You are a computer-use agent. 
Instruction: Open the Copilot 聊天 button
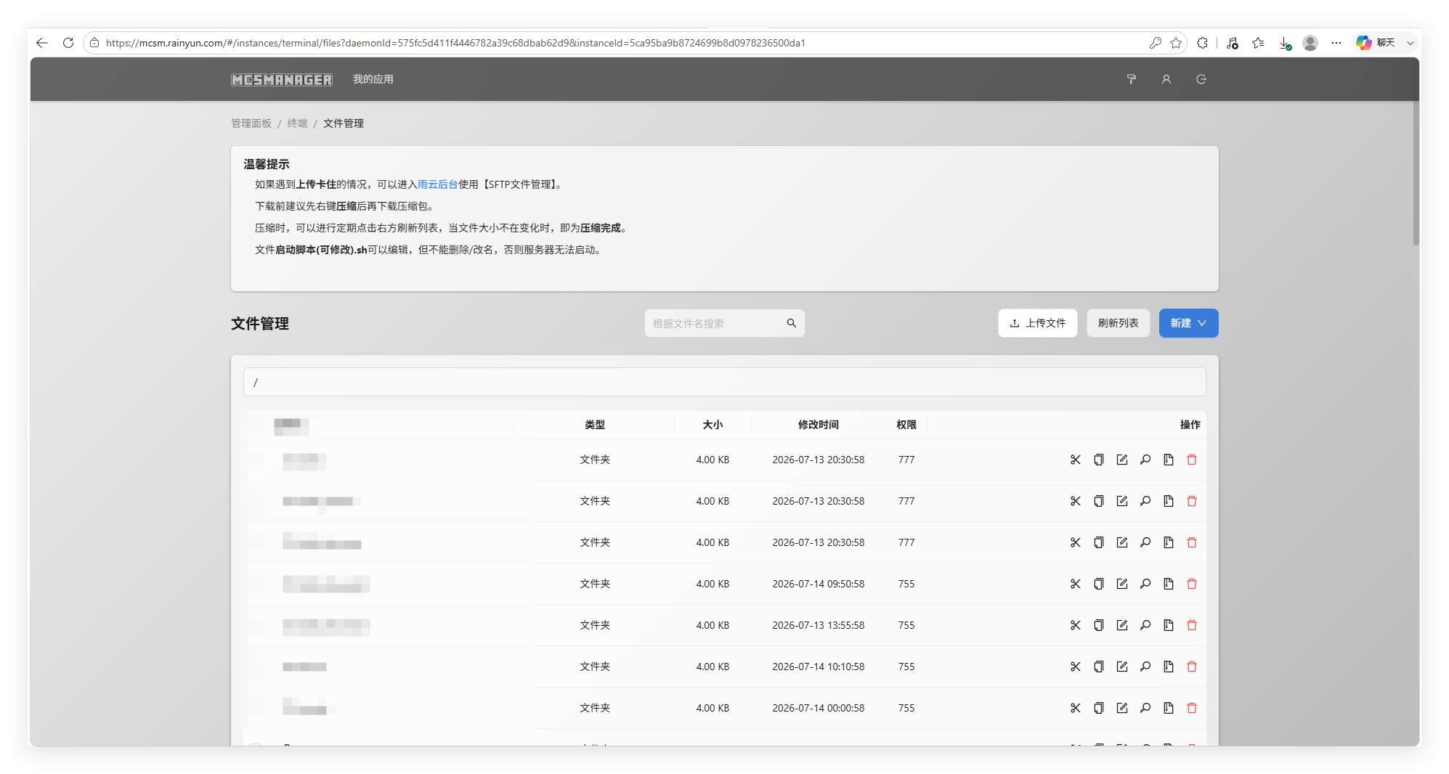point(1376,43)
